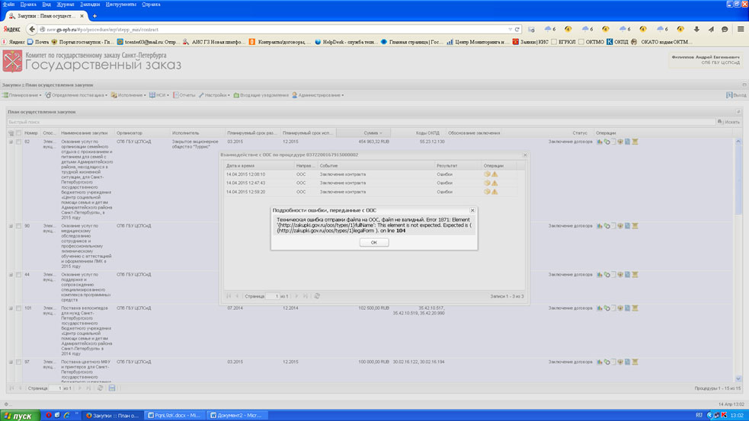Image resolution: width=749 pixels, height=421 pixels.
Task: Open the Отчеты section
Action: tap(184, 95)
